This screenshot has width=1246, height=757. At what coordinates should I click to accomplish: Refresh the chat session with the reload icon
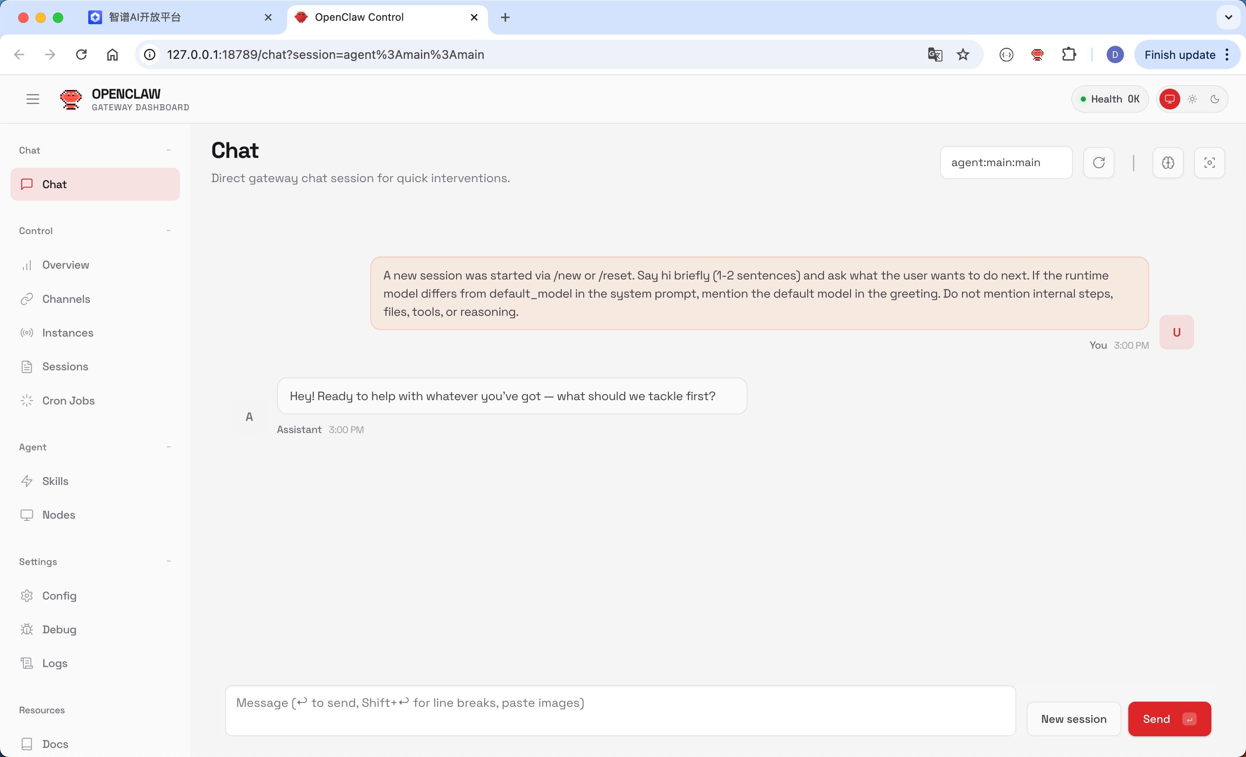tap(1098, 162)
